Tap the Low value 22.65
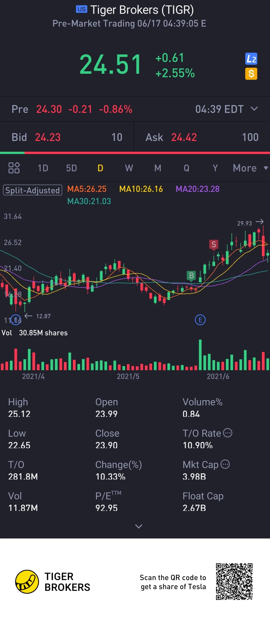Image resolution: width=270 pixels, height=625 pixels. click(x=19, y=445)
